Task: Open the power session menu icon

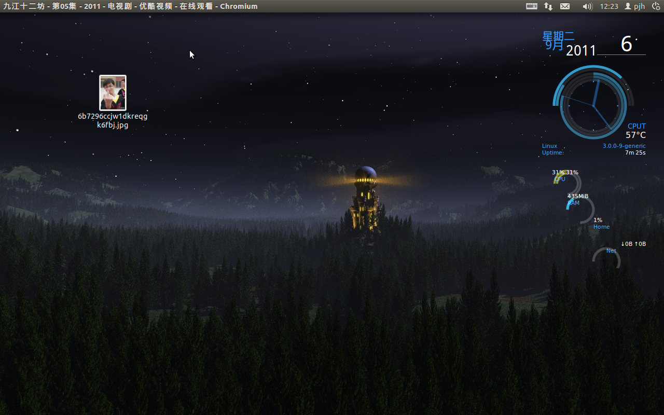Action: pos(656,6)
